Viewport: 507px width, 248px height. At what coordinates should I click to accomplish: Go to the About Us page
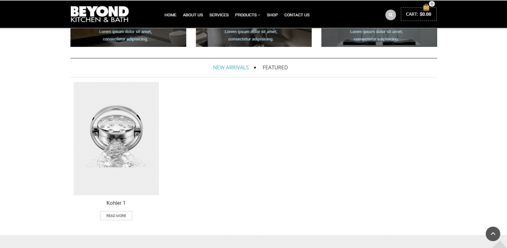tap(193, 15)
